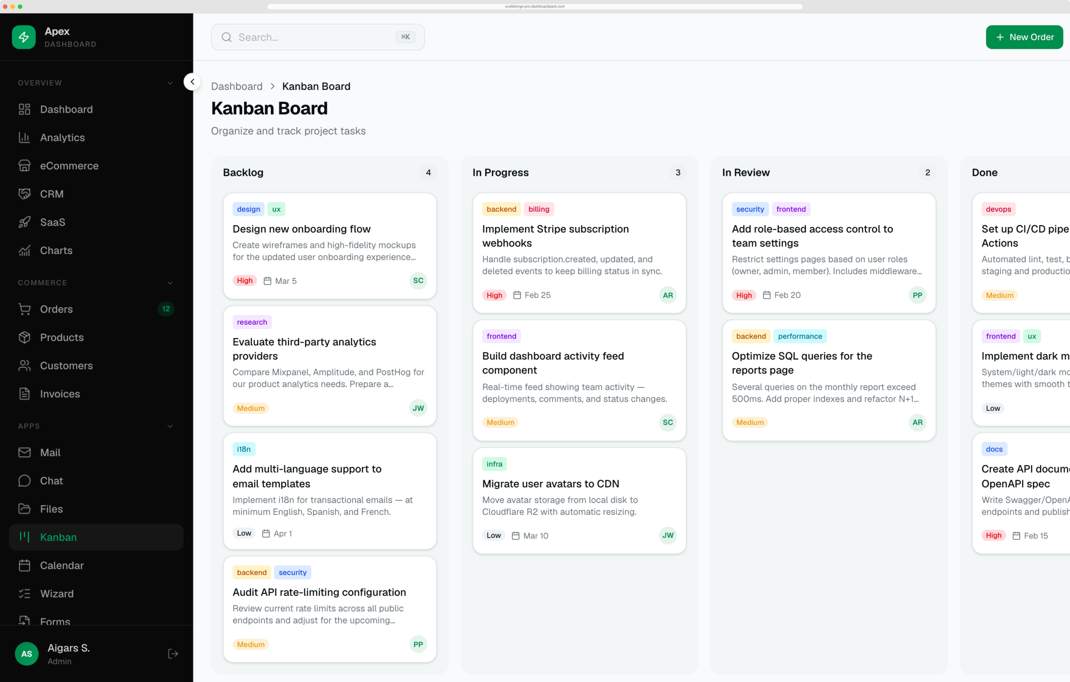
Task: Click the design tag on onboarding card
Action: [x=248, y=209]
